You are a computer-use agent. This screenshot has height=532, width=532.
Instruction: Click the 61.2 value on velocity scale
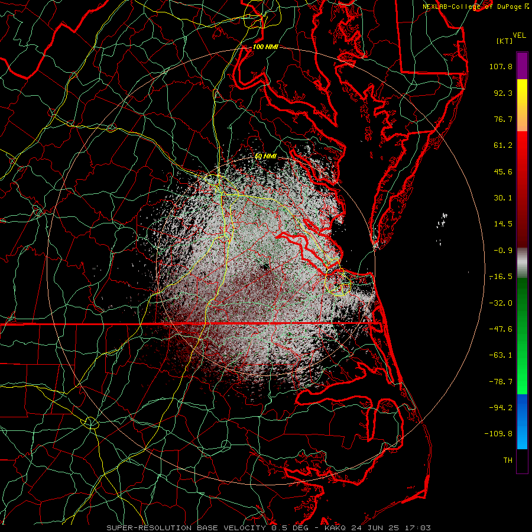coord(503,145)
